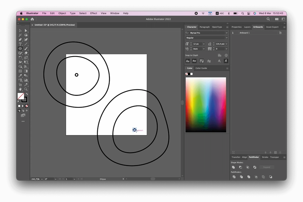The height and width of the screenshot is (202, 303).
Task: Choose the Type tool in toolbar
Action: click(20, 44)
